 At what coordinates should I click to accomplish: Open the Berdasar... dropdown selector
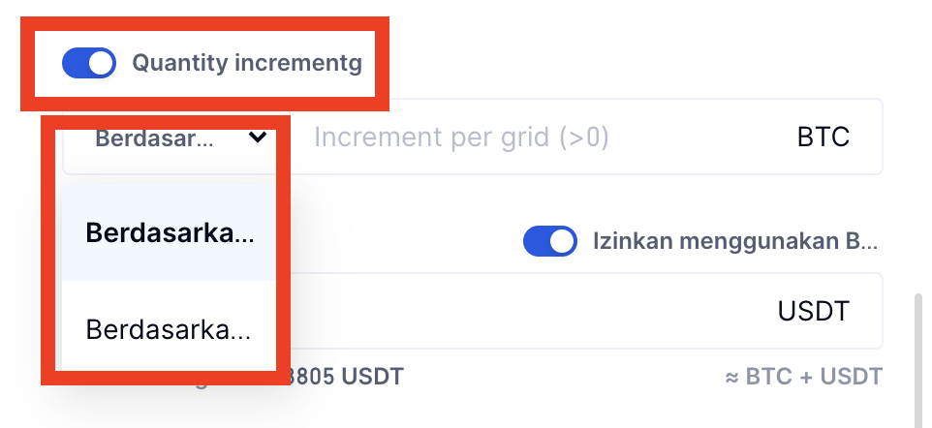click(180, 138)
